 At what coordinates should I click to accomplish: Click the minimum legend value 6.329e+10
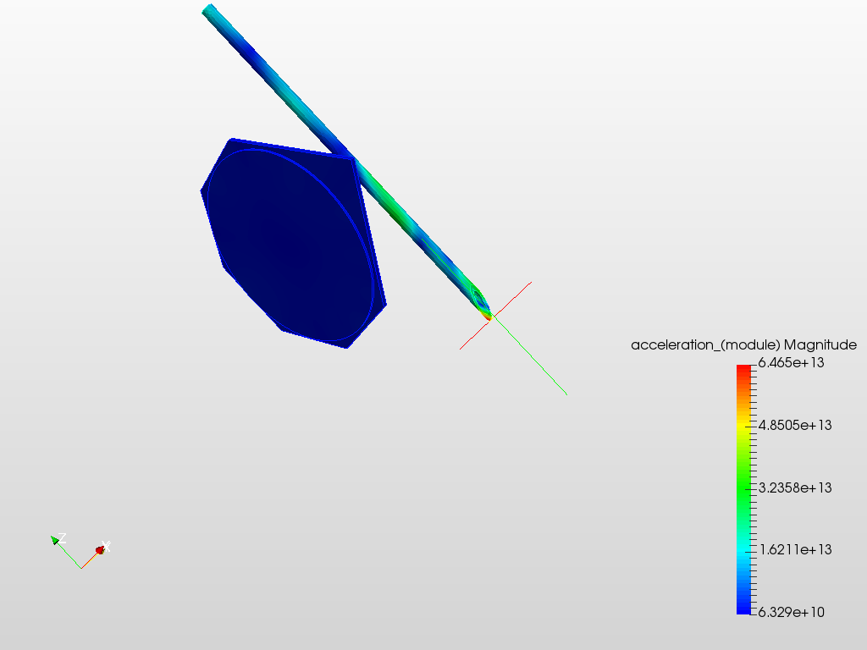point(792,612)
